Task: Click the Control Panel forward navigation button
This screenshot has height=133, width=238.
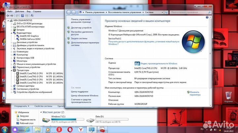Action: click(73, 13)
